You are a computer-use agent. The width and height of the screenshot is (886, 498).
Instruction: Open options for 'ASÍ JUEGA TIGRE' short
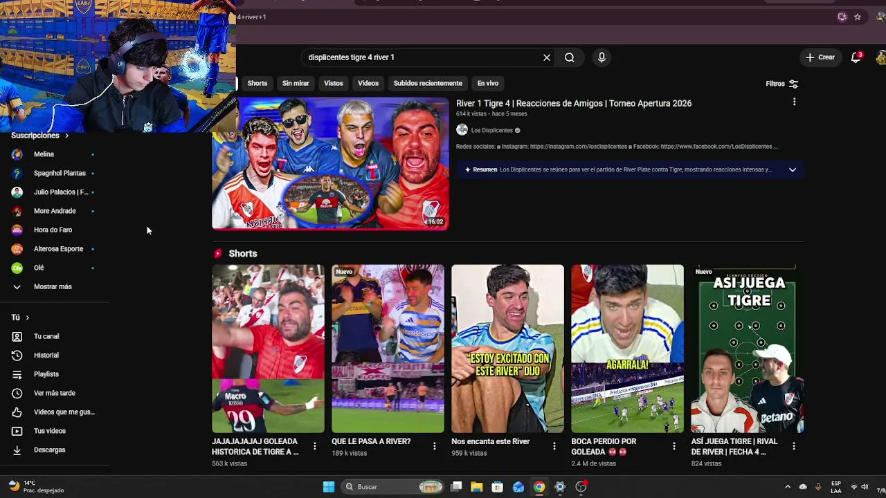793,447
